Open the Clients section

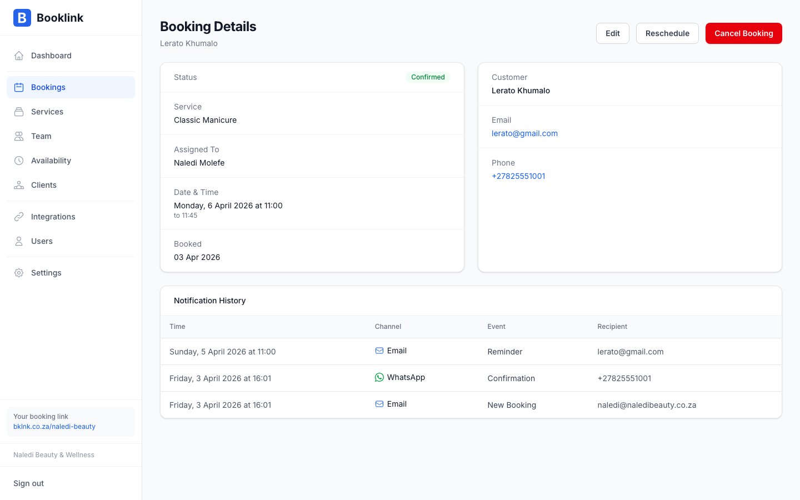point(43,185)
